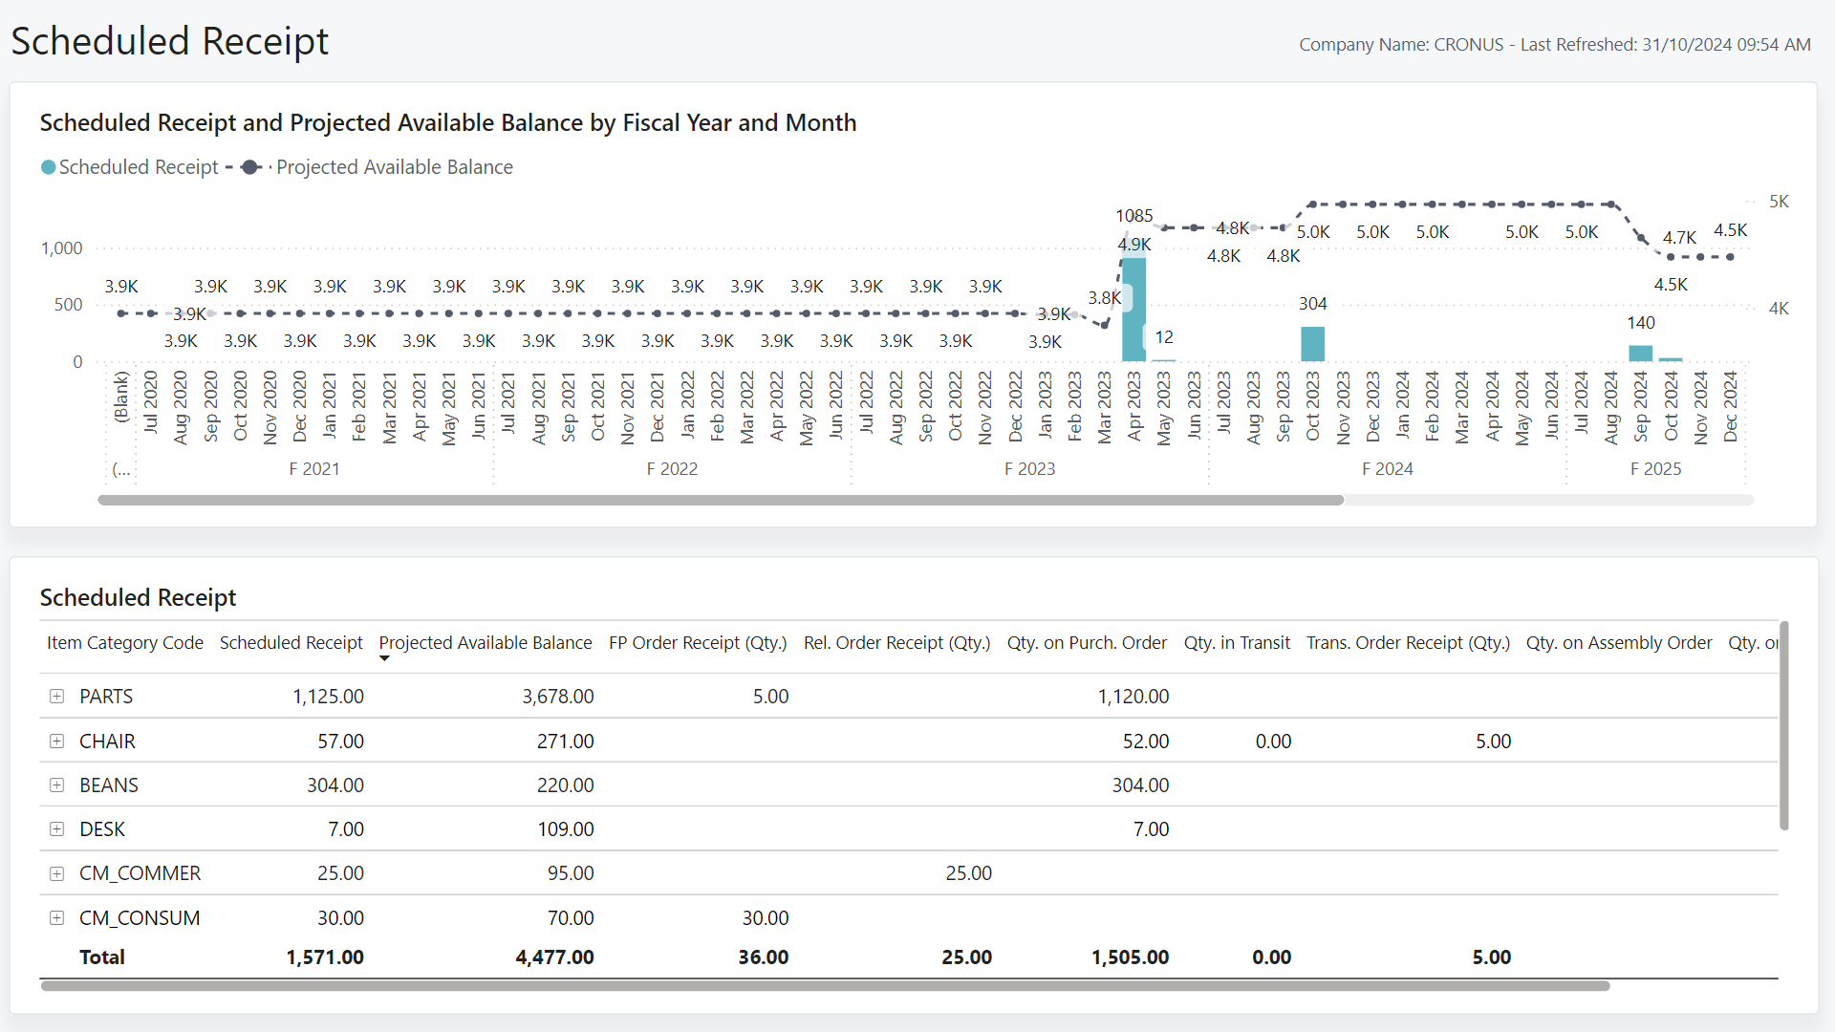Expand the CHAIR category row

click(56, 741)
